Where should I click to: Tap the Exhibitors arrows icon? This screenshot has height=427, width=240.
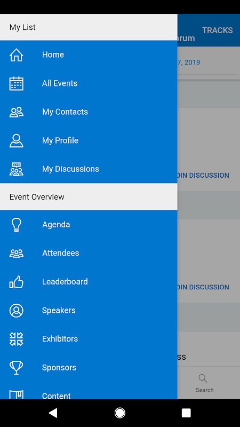17,339
